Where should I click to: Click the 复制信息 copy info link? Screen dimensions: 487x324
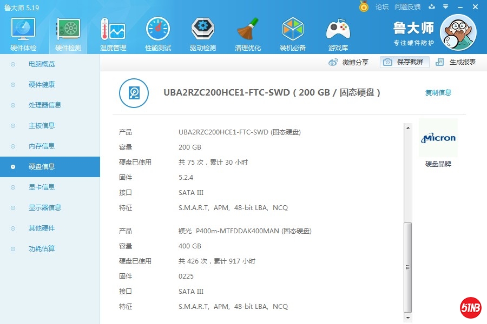click(x=438, y=92)
